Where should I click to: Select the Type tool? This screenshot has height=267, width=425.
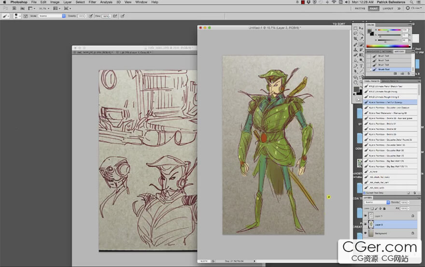[x=361, y=66]
